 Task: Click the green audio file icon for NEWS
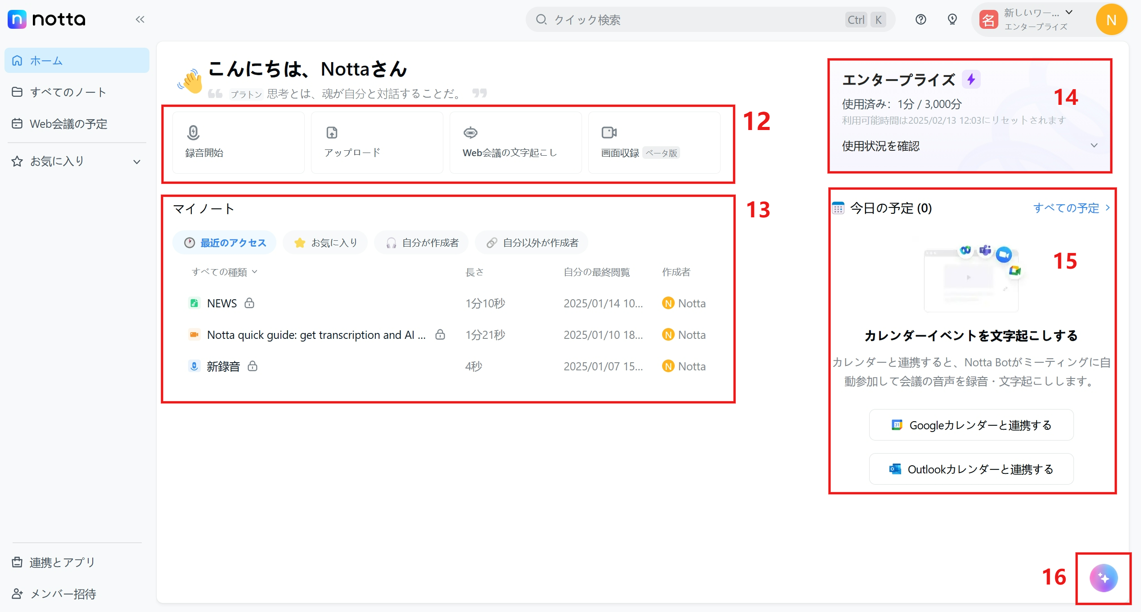point(194,303)
